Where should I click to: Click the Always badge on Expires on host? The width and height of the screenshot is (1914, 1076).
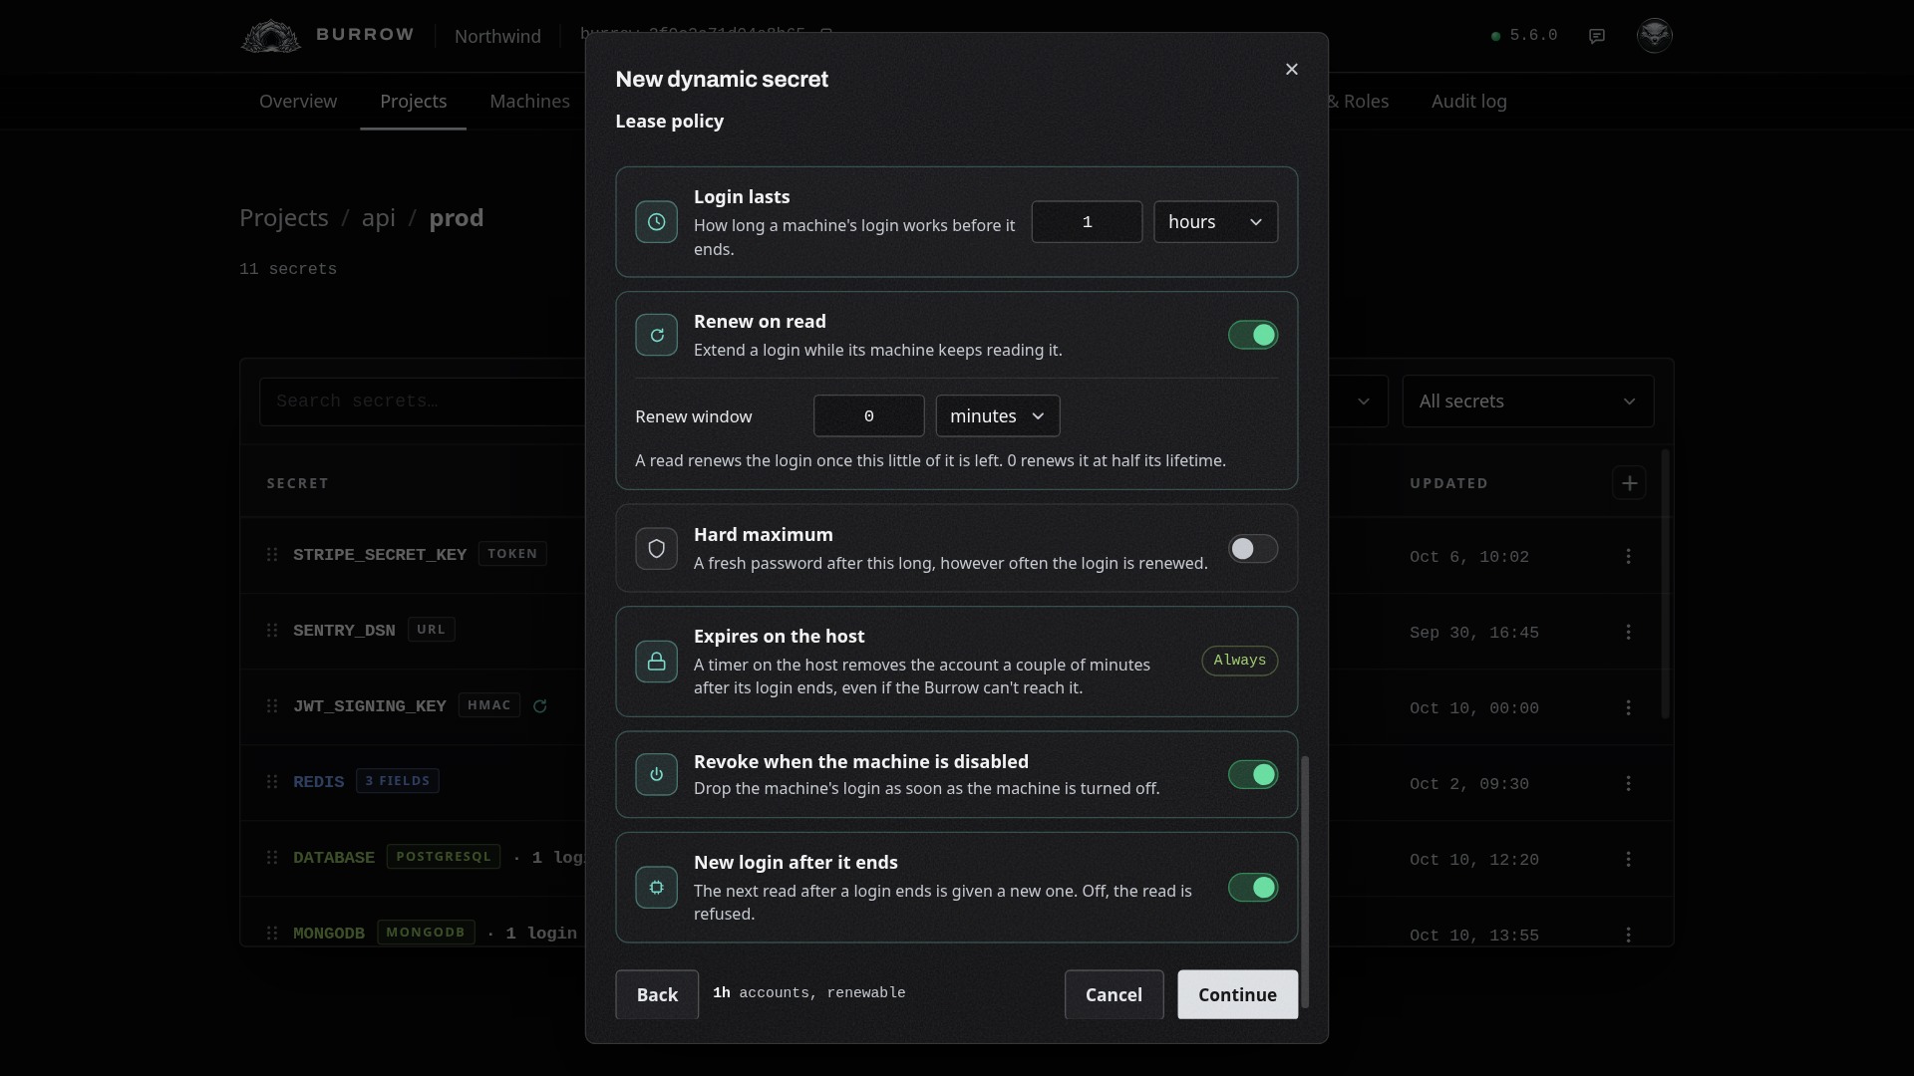[x=1239, y=661]
